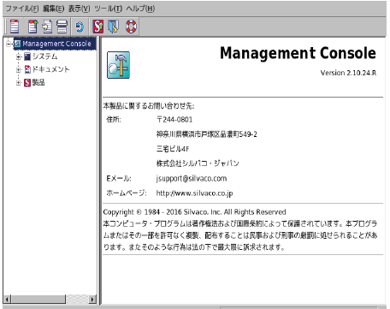The height and width of the screenshot is (309, 390).
Task: Click the blue folder with arrow icon
Action: tap(114, 27)
